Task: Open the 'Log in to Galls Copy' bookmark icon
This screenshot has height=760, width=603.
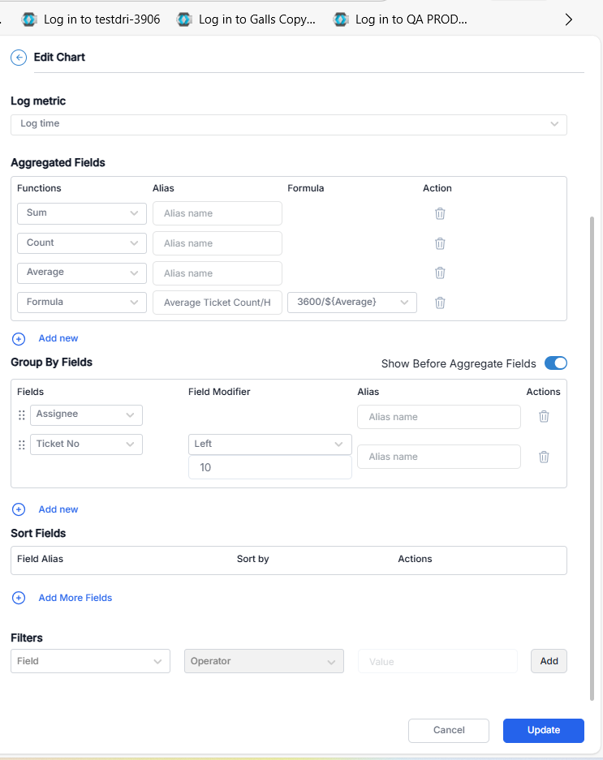Action: click(x=184, y=19)
